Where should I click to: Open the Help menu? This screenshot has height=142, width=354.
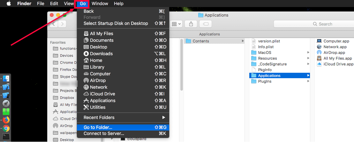[118, 4]
